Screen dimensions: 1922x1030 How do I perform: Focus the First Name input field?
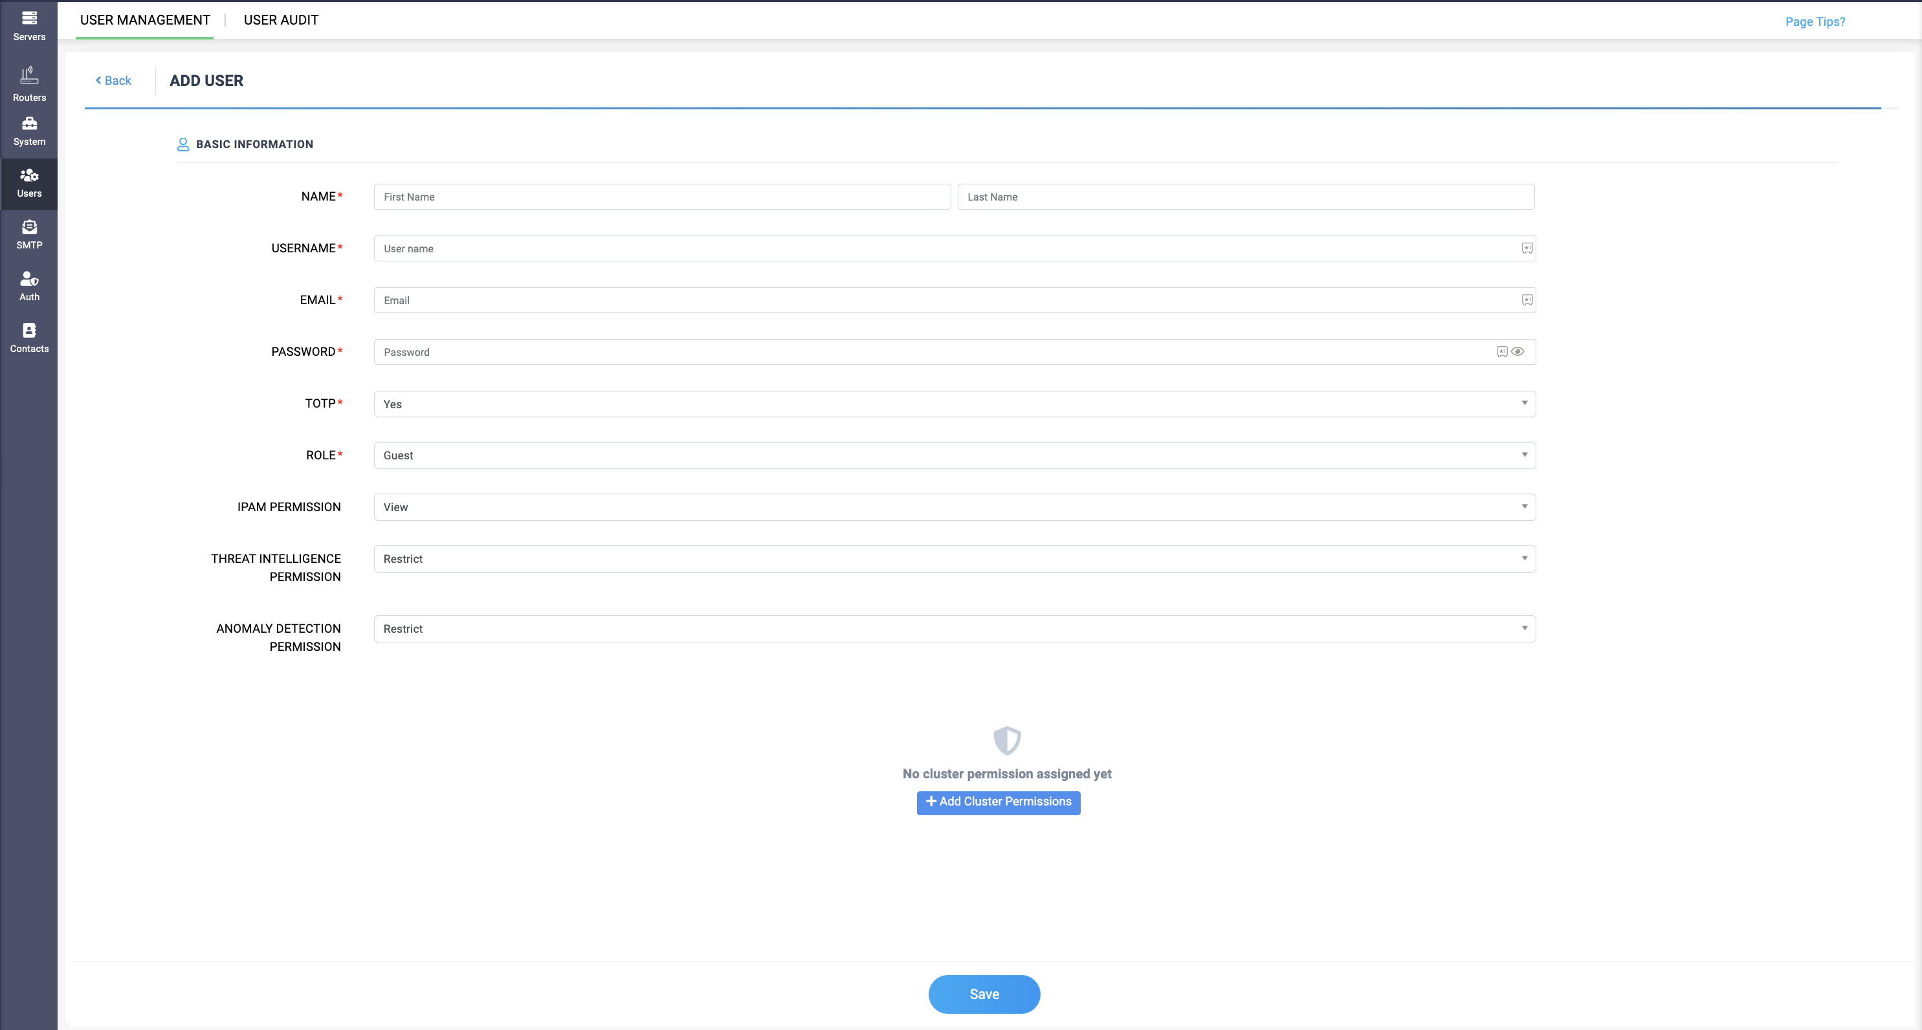662,197
